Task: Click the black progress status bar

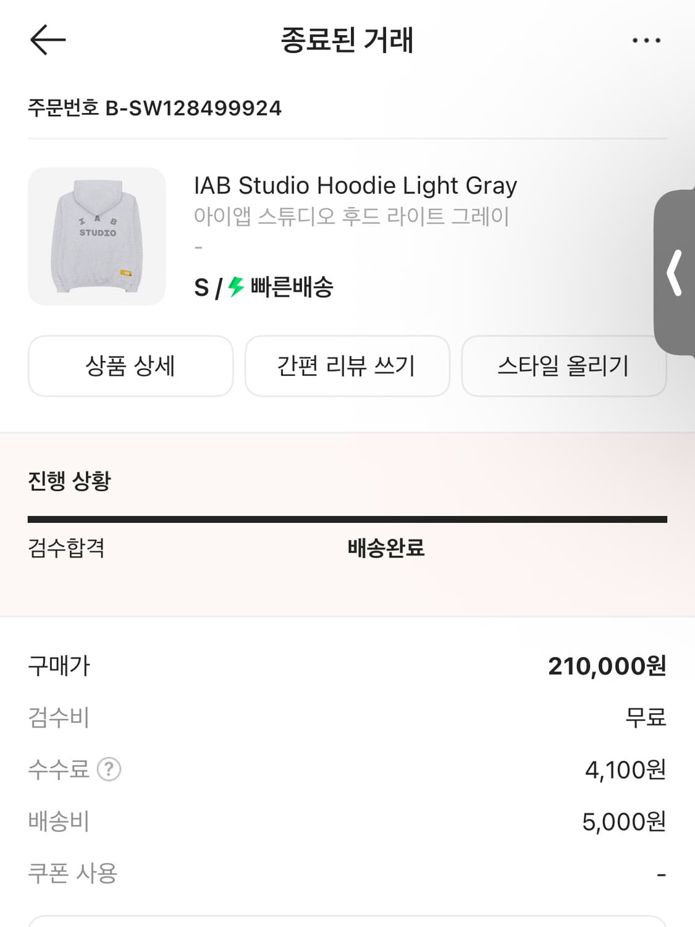Action: tap(347, 520)
